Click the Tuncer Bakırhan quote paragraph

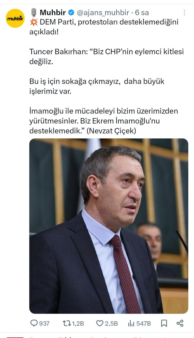[107, 56]
